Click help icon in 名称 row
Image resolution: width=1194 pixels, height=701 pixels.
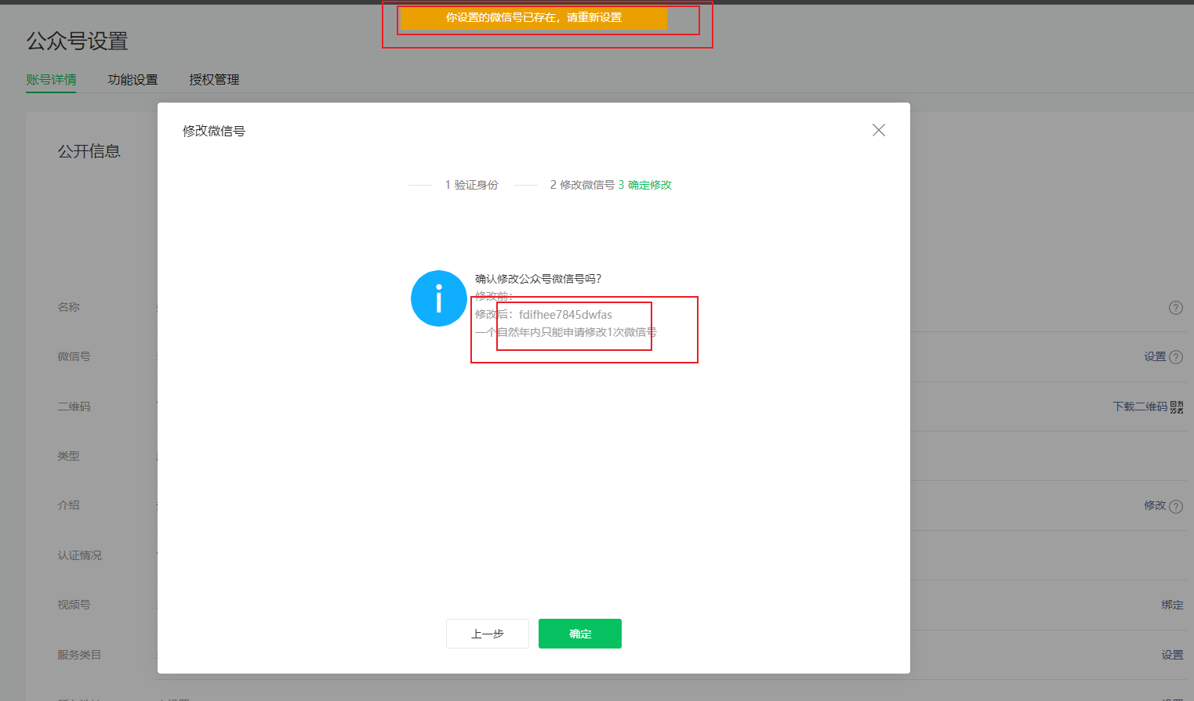point(1176,308)
